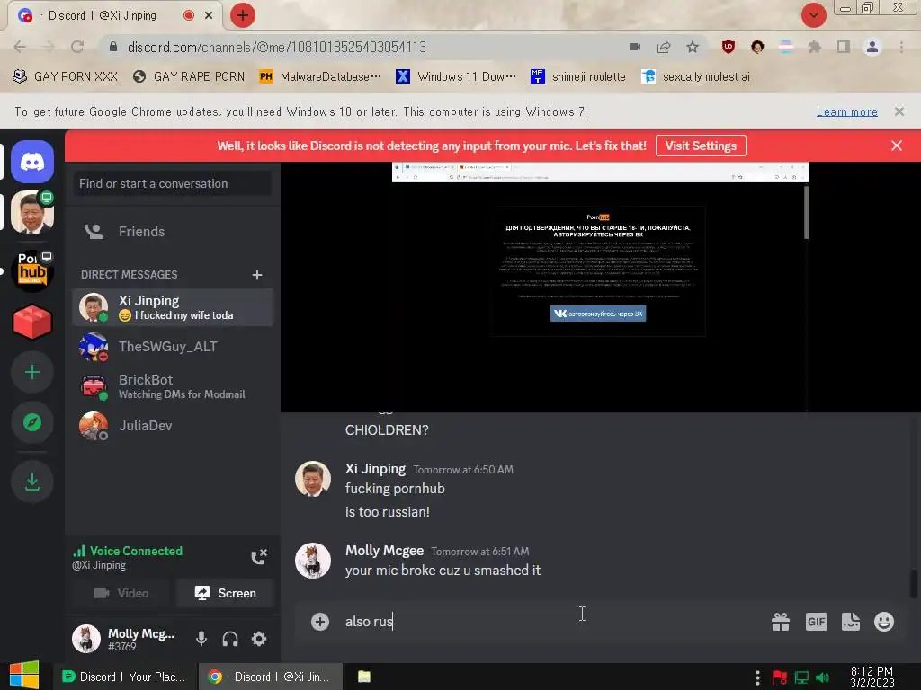Open Xi Jinping direct message

coord(173,307)
